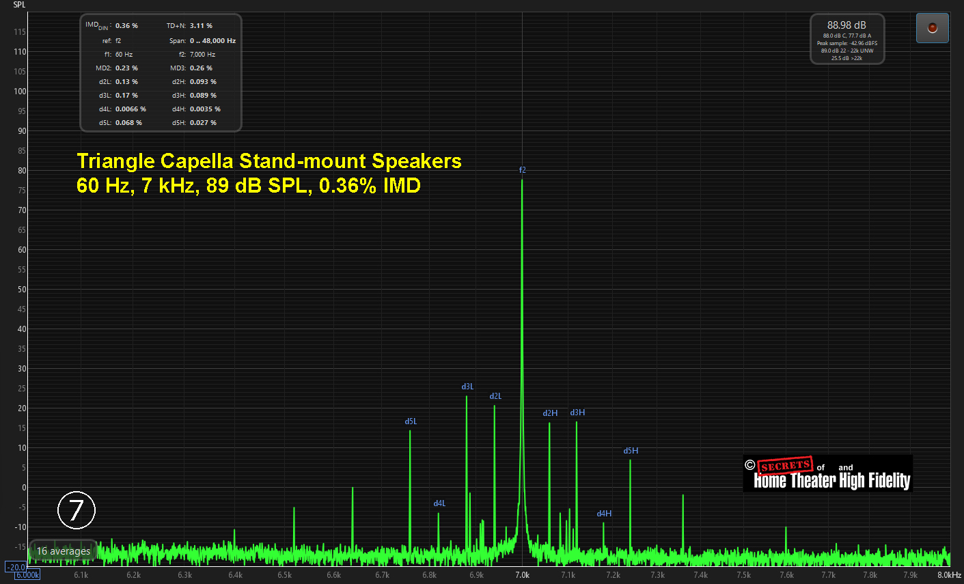Image resolution: width=964 pixels, height=584 pixels.
Task: Click the 0.0035 % d4H value in panel
Action: (205, 109)
